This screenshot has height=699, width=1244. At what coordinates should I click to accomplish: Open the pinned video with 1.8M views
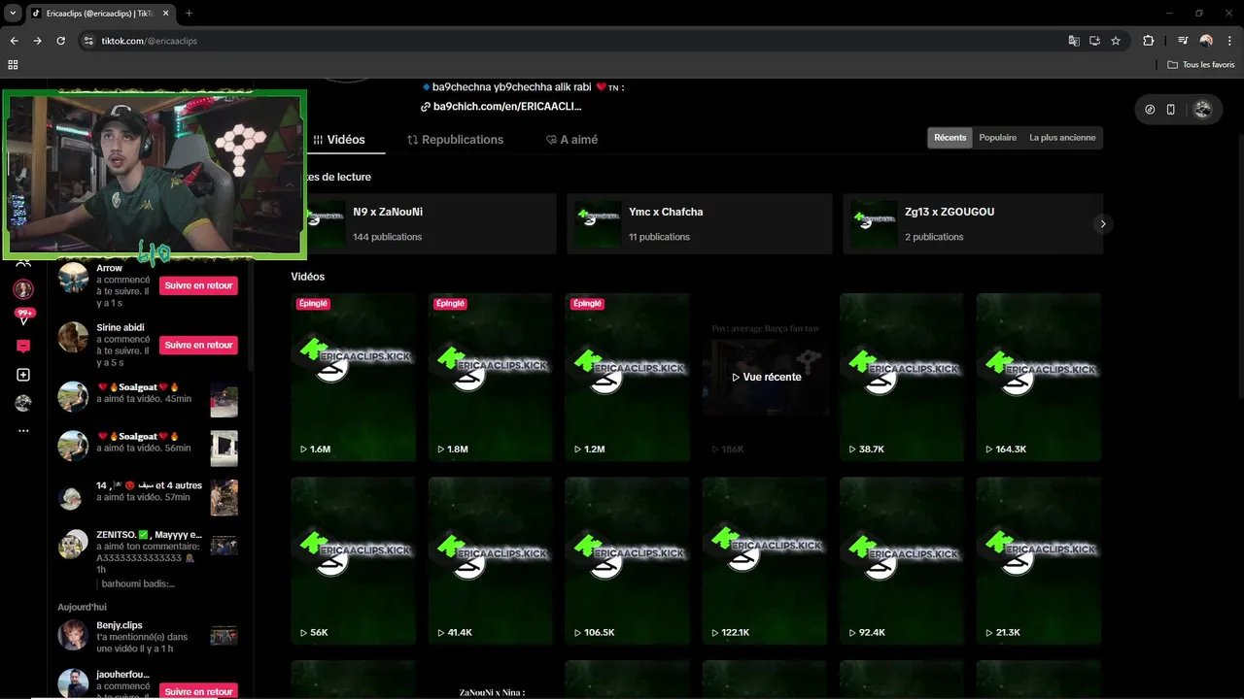click(x=491, y=377)
